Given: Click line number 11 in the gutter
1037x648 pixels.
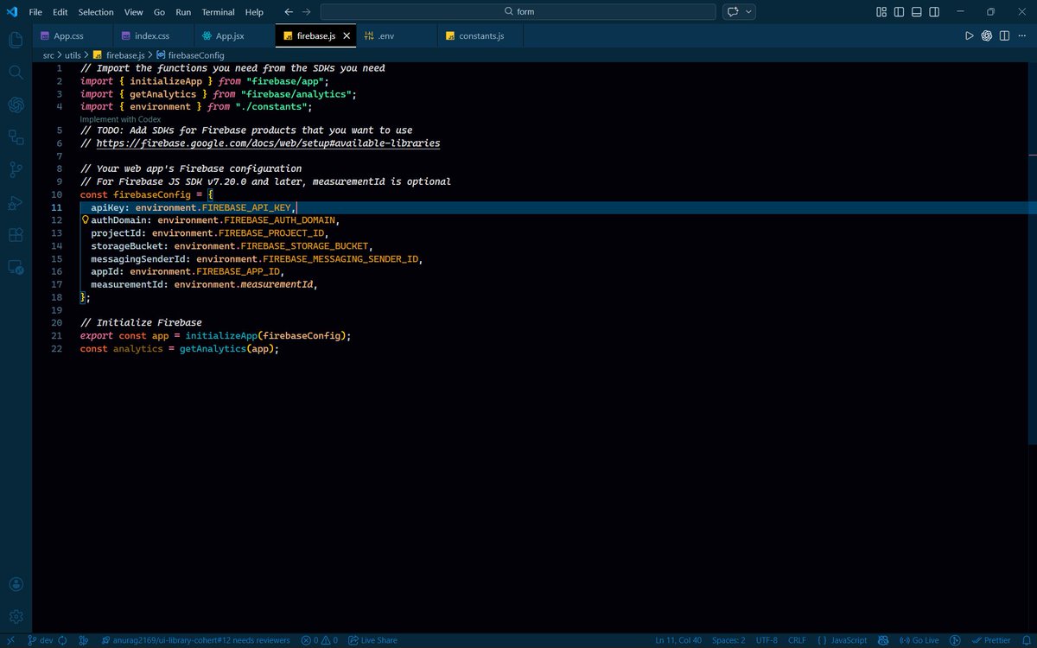Looking at the screenshot, I should click(x=56, y=207).
